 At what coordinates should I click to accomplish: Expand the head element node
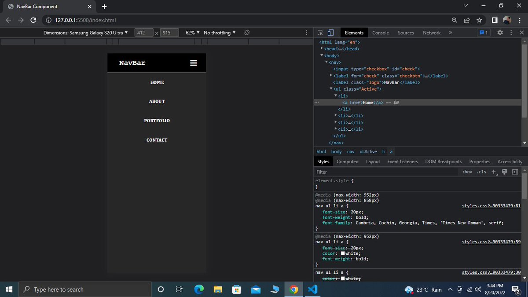click(322, 48)
